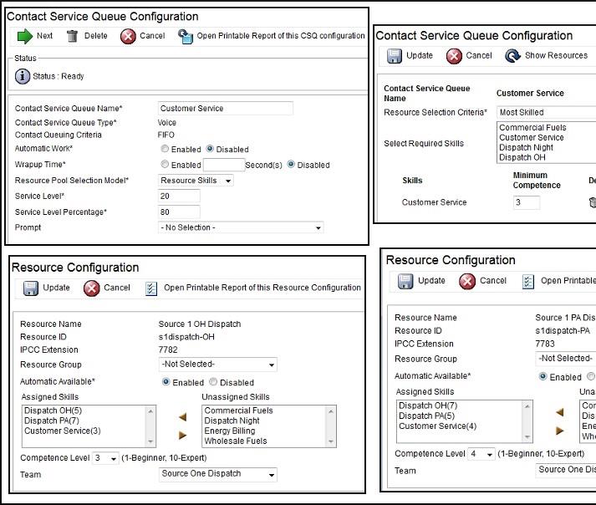Click delete trash icon for Customer Service skill

coord(593,202)
